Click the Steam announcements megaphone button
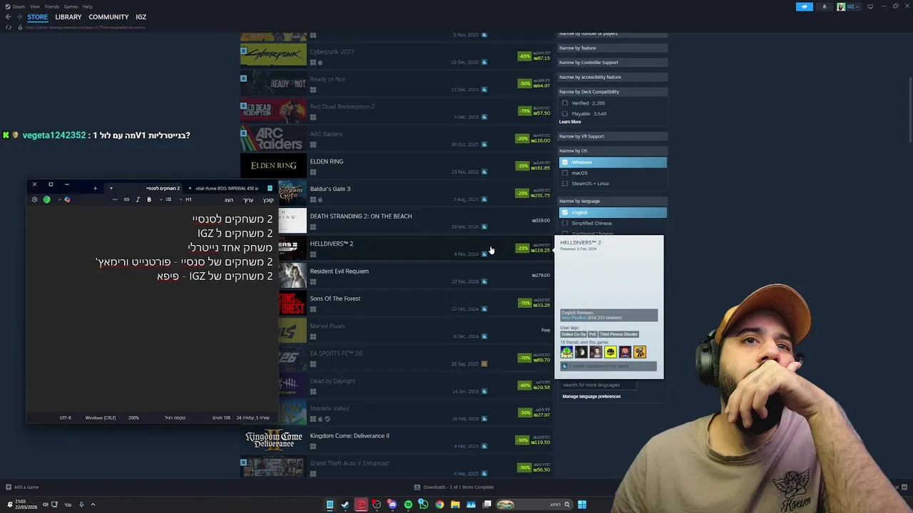This screenshot has width=913, height=513. tap(804, 6)
